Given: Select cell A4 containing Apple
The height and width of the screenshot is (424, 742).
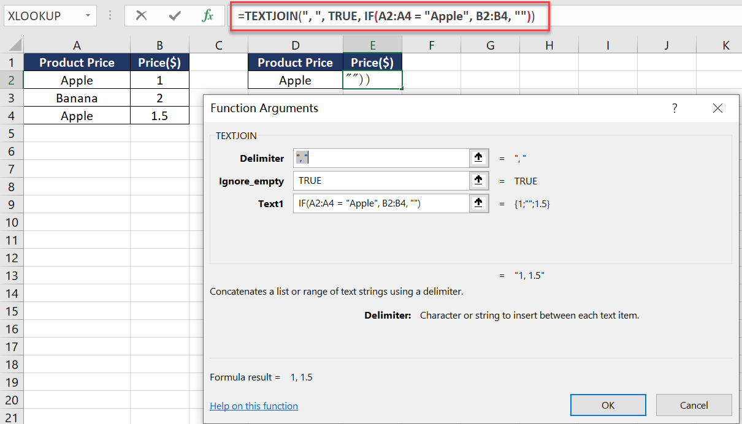Looking at the screenshot, I should pyautogui.click(x=77, y=116).
